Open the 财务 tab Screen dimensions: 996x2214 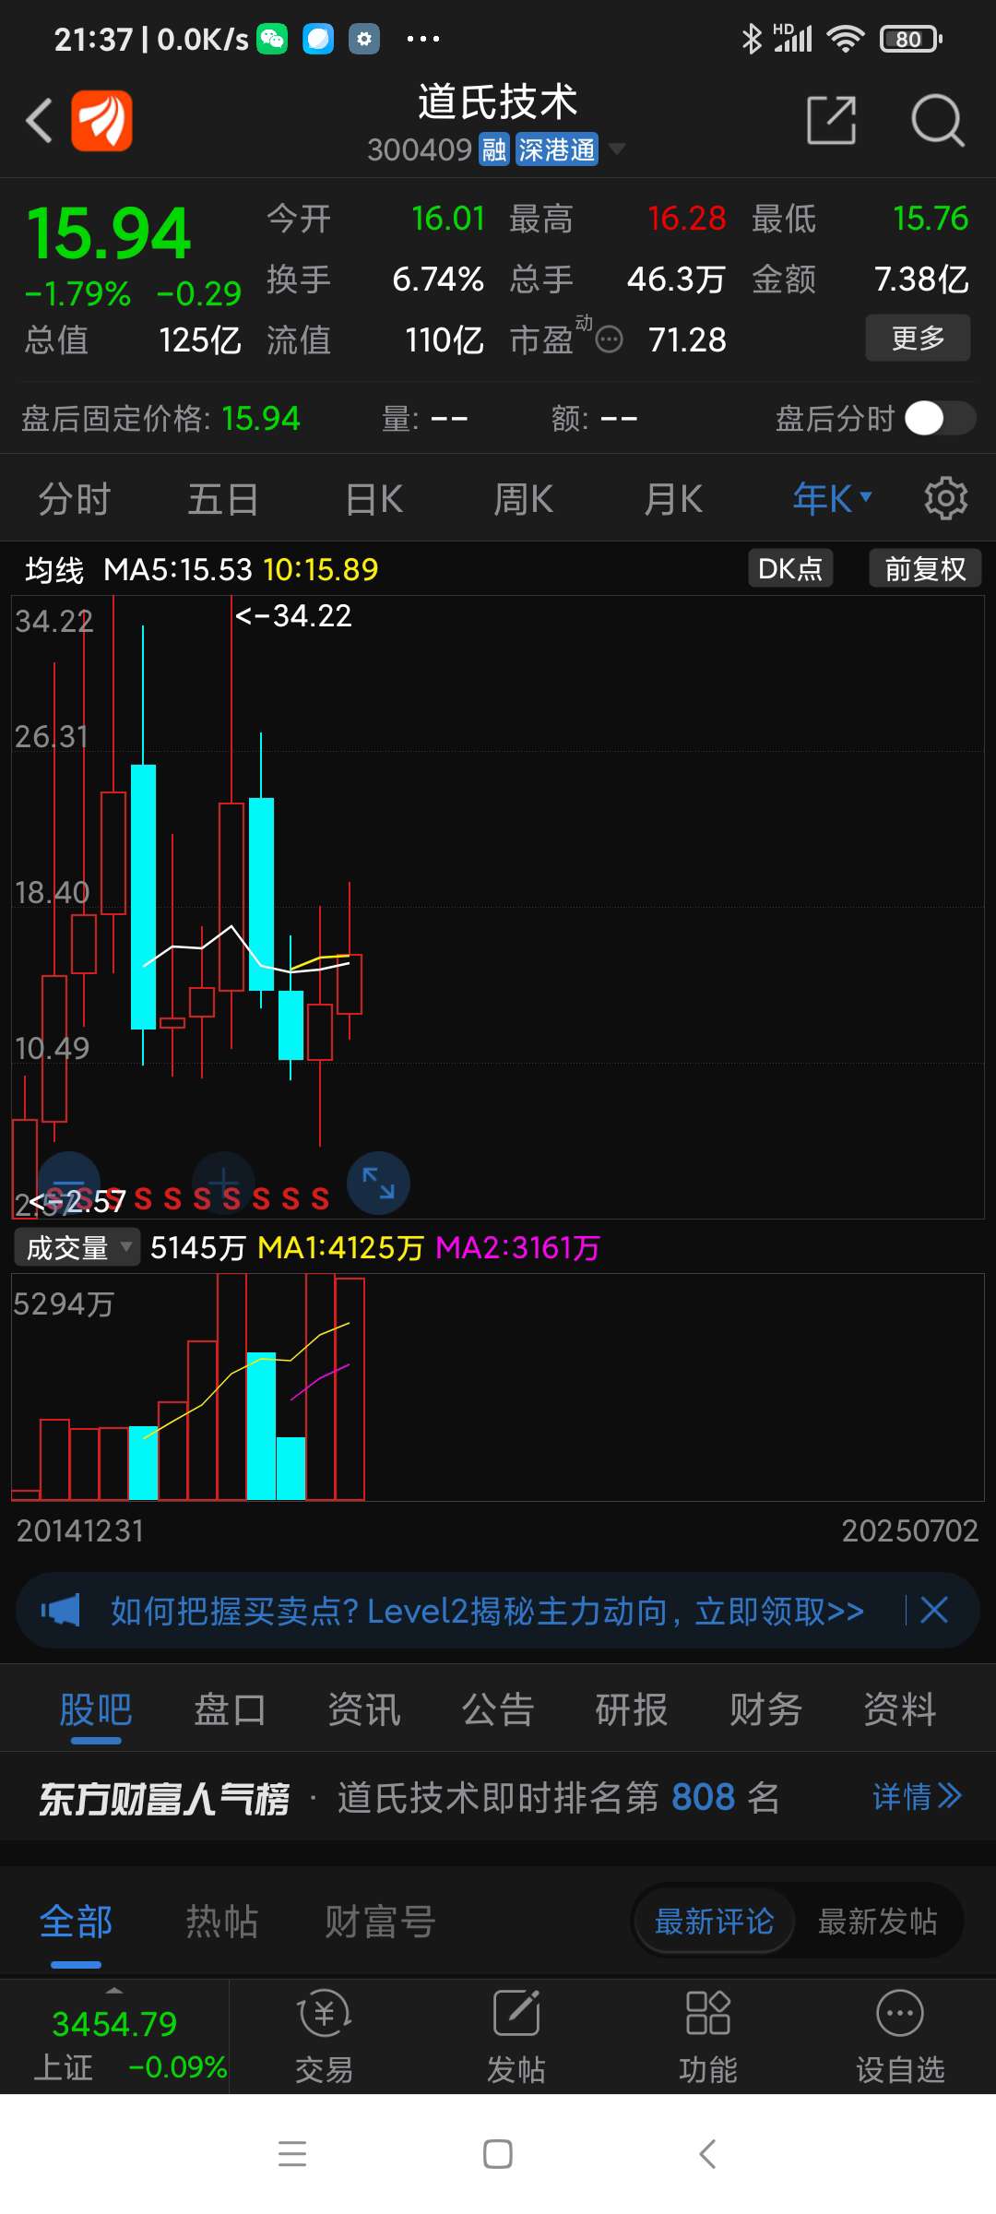click(x=765, y=1709)
